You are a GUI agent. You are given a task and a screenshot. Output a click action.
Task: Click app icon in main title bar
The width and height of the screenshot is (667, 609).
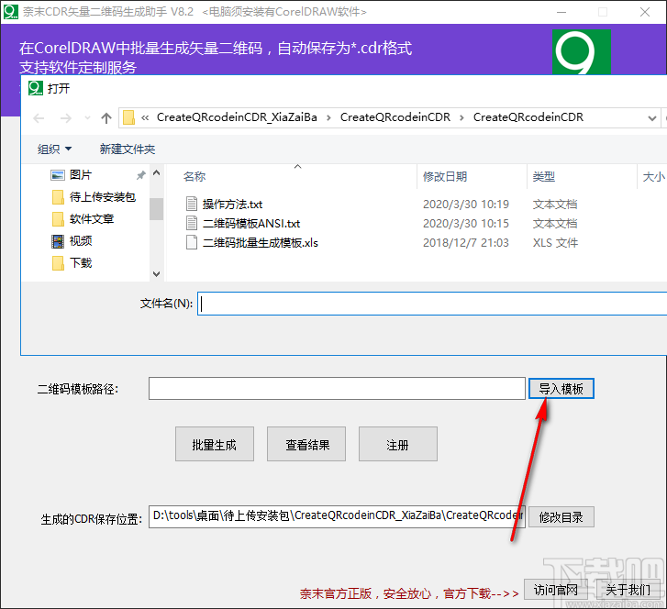click(x=10, y=12)
